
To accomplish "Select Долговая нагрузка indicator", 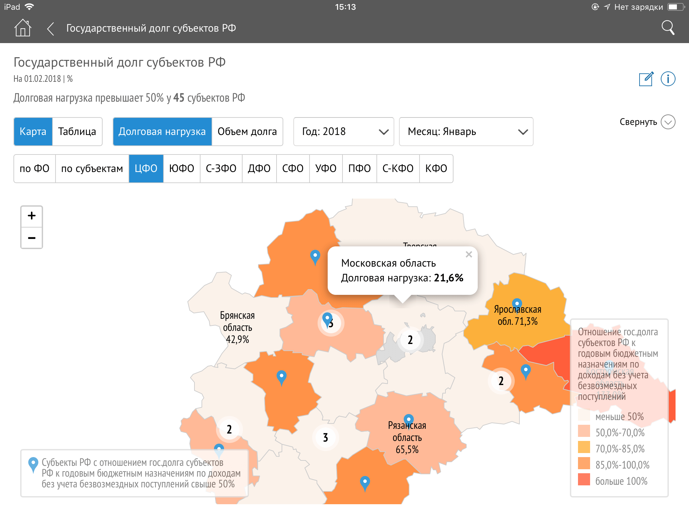I will [162, 132].
